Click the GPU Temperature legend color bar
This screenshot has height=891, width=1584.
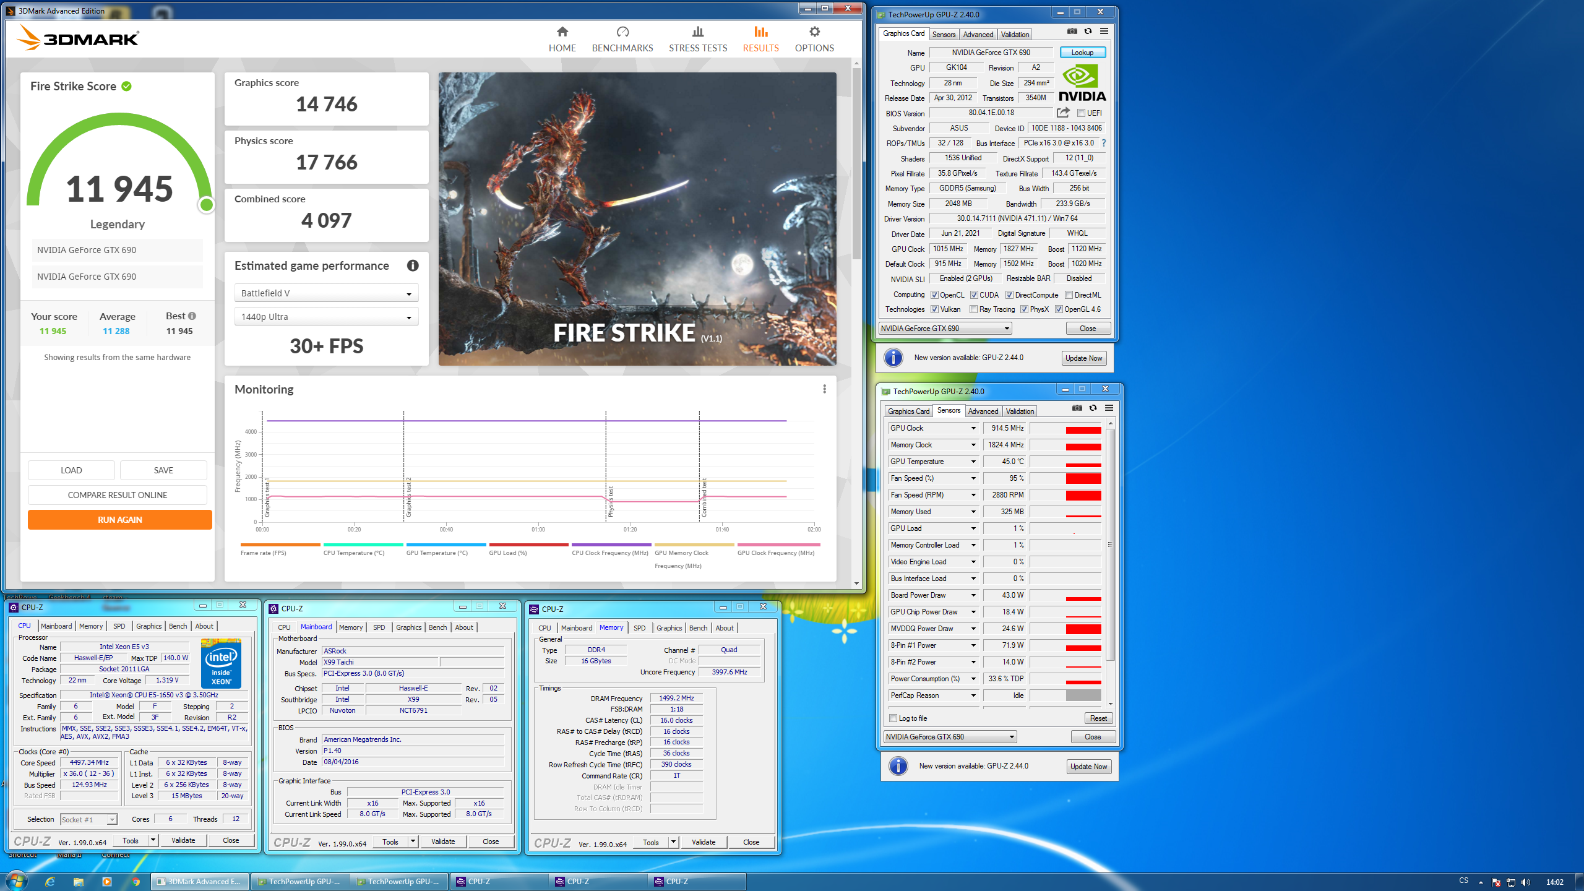(x=445, y=545)
